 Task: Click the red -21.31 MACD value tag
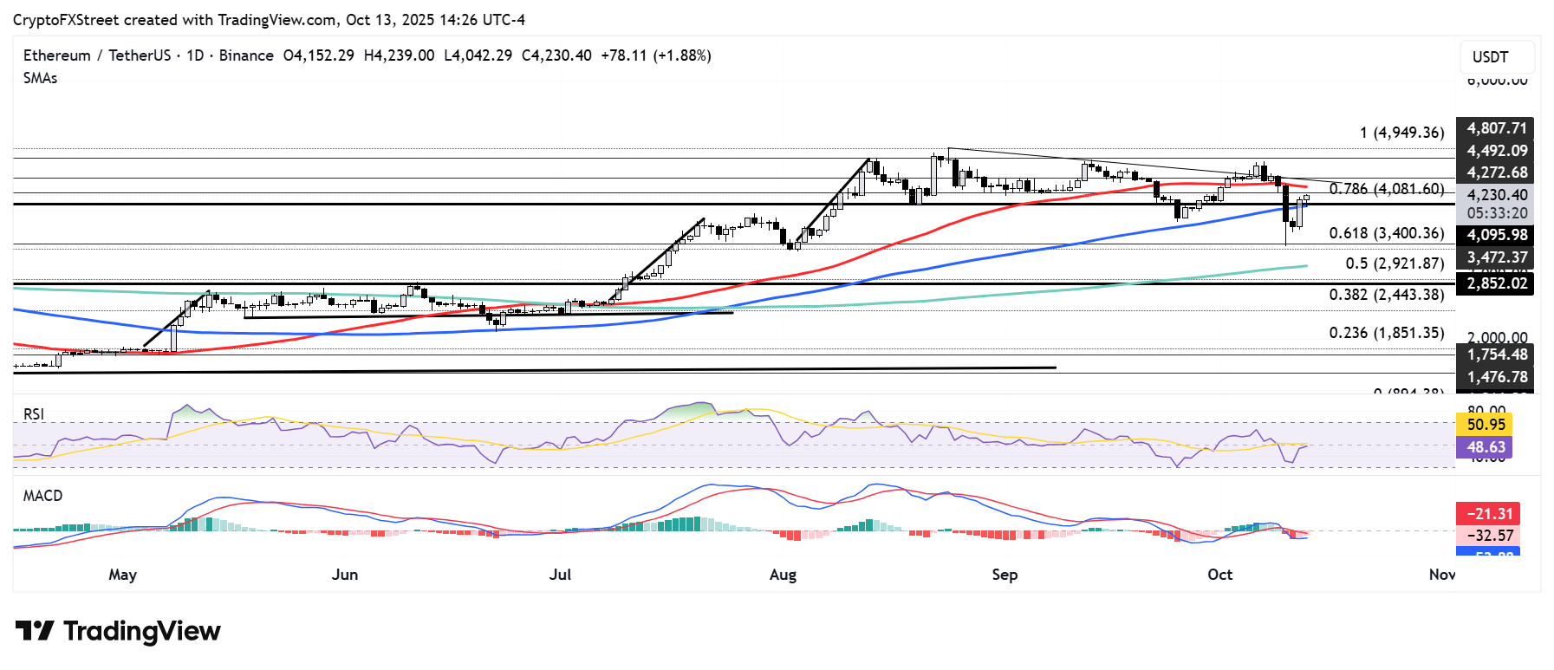pos(1489,514)
